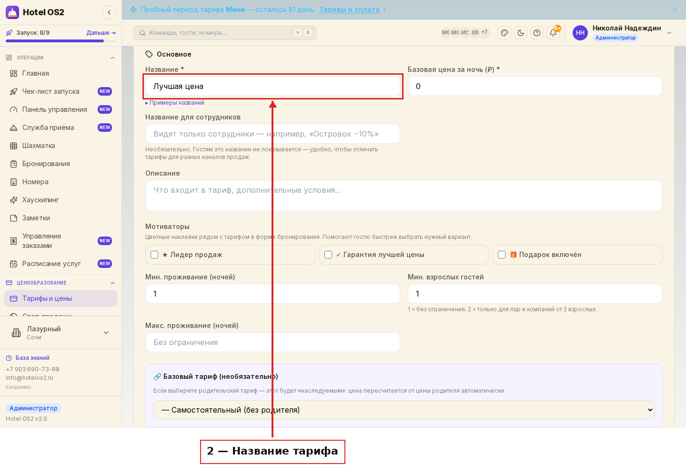Toggle dark mode with the moon icon
Image resolution: width=686 pixels, height=475 pixels.
[521, 33]
